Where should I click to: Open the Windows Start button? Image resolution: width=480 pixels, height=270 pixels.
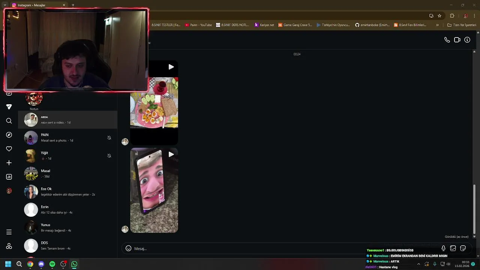click(x=8, y=264)
